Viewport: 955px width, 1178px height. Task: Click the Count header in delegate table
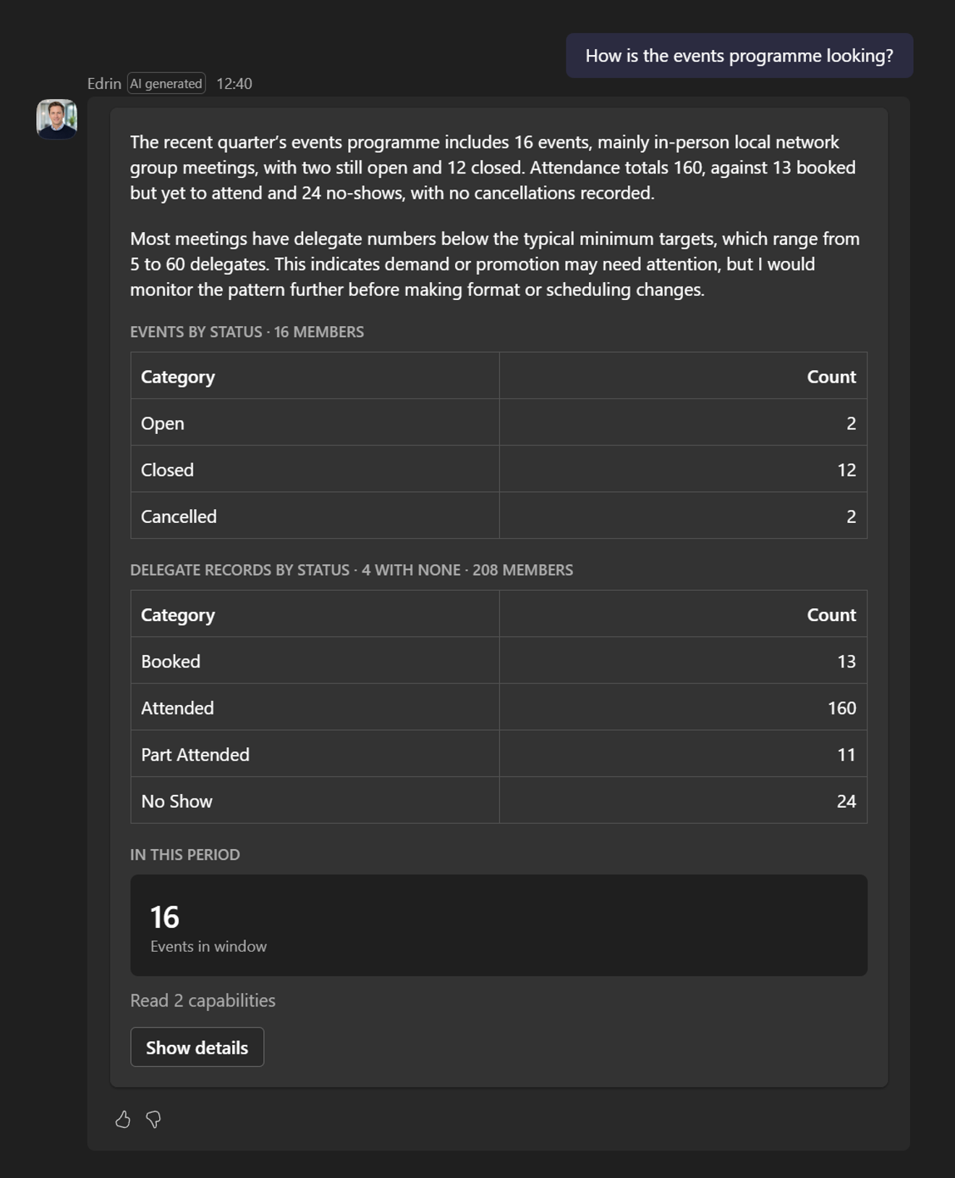click(831, 615)
